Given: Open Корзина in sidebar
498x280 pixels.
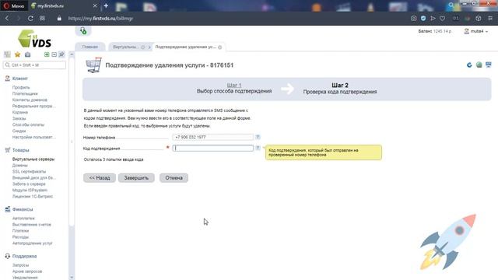Looking at the screenshot, I should click(20, 112).
